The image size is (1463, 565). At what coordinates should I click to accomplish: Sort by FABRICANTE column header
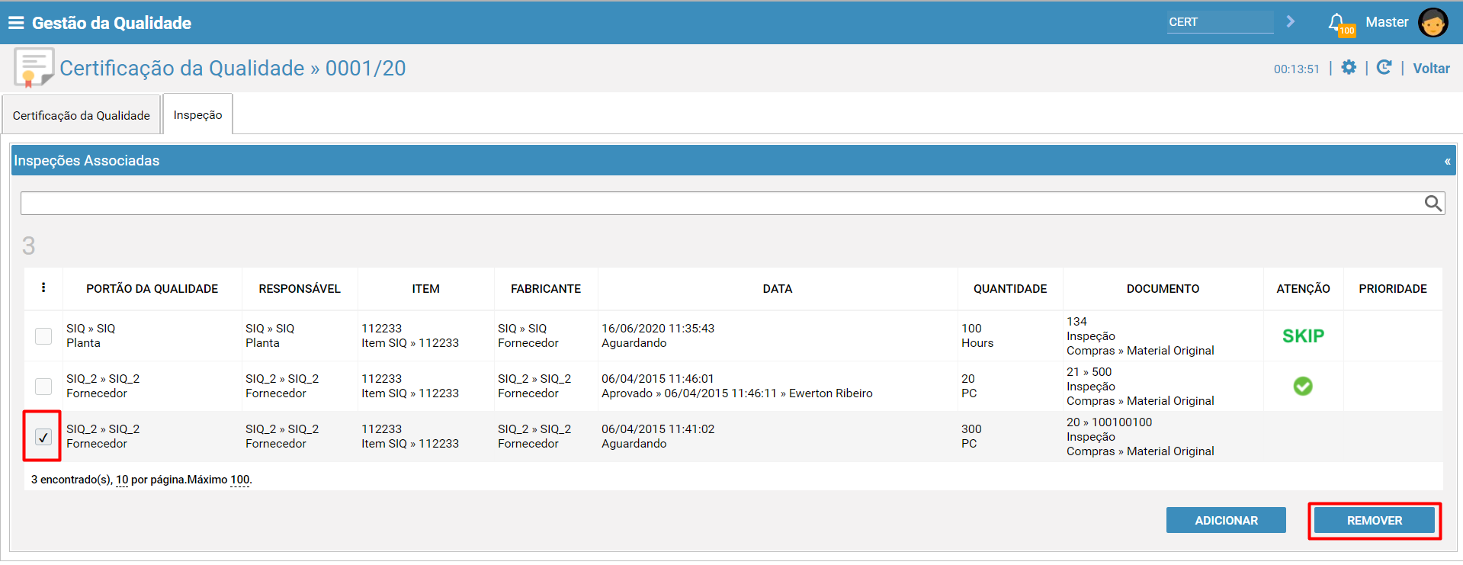coord(546,288)
